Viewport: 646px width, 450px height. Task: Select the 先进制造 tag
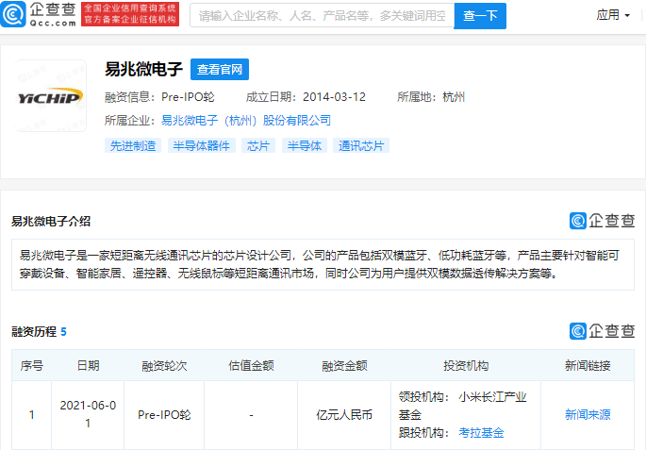(x=133, y=145)
